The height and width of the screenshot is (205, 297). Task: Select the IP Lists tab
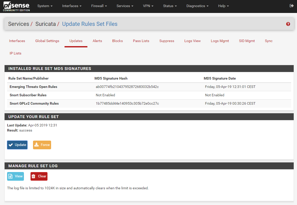point(15,53)
